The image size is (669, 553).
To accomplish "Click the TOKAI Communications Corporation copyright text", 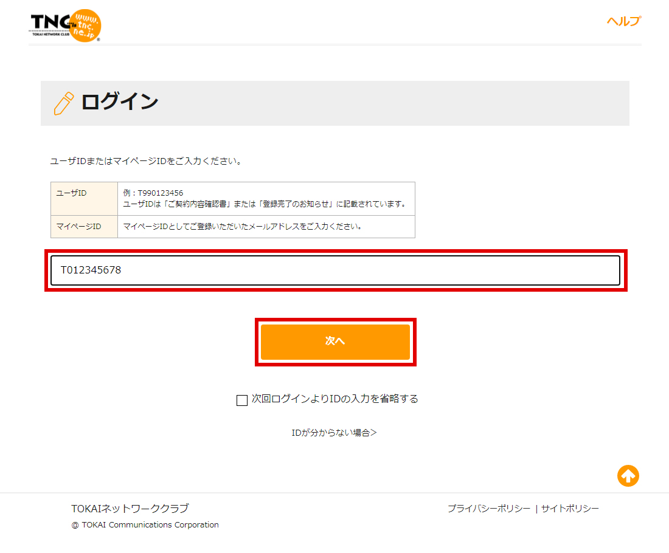I will (145, 525).
